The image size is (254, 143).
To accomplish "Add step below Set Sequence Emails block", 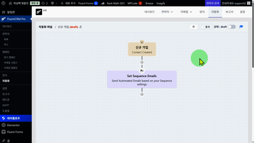I will coord(142,94).
